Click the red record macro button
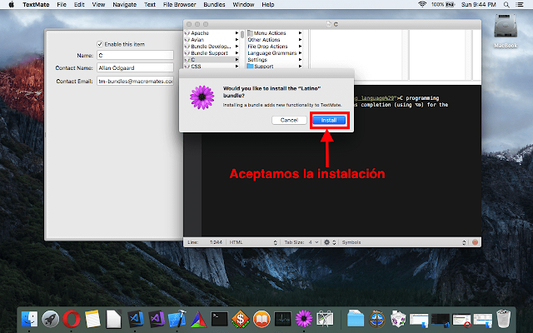Image resolution: width=533 pixels, height=333 pixels. [475, 242]
